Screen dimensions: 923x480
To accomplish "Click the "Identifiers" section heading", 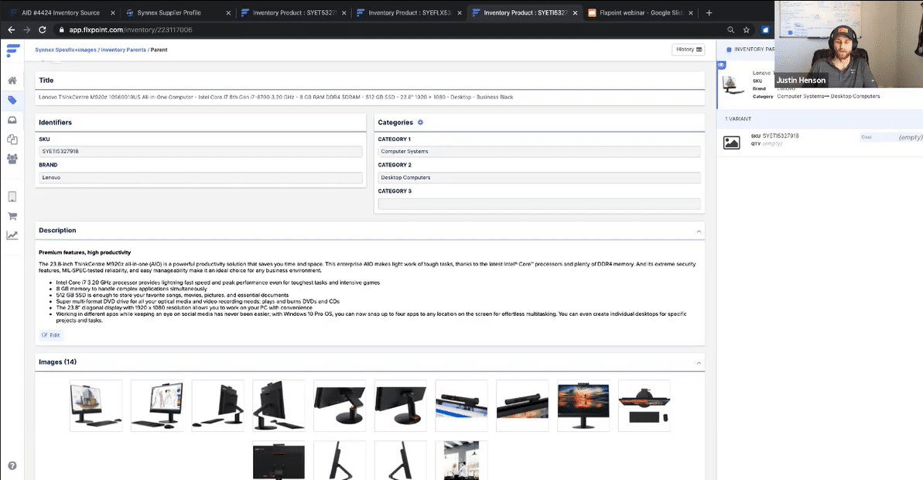I will coord(56,122).
